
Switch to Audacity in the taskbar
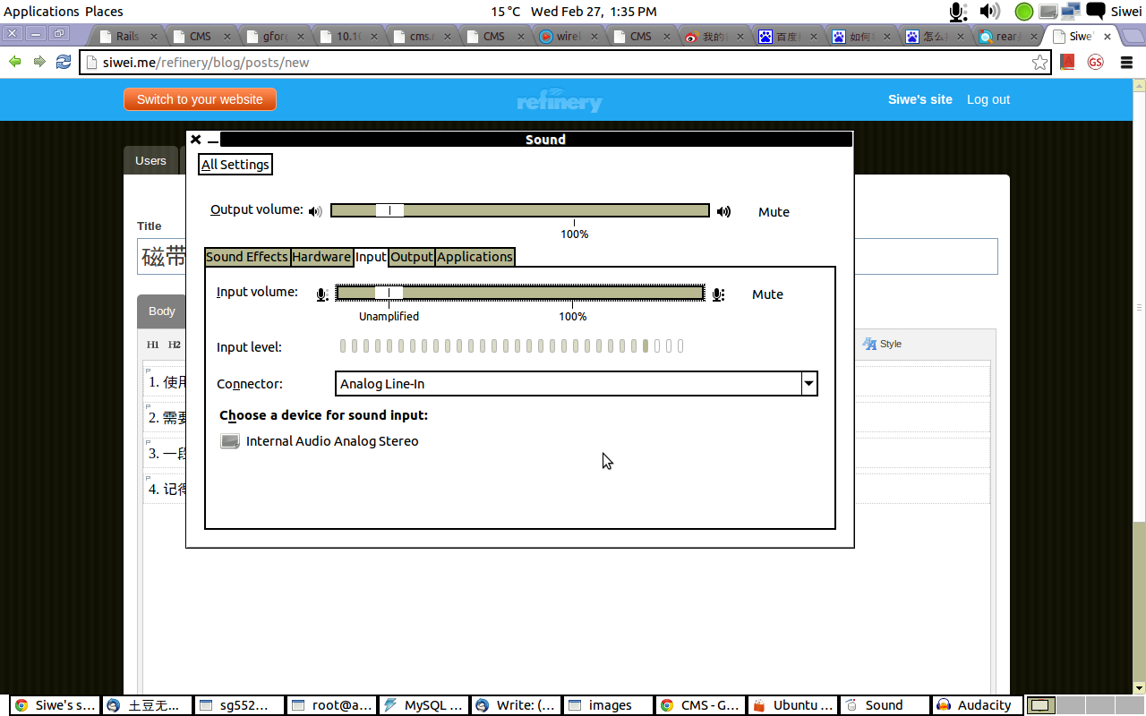point(977,705)
